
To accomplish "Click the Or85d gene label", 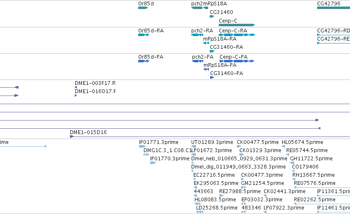I will click(146, 4).
